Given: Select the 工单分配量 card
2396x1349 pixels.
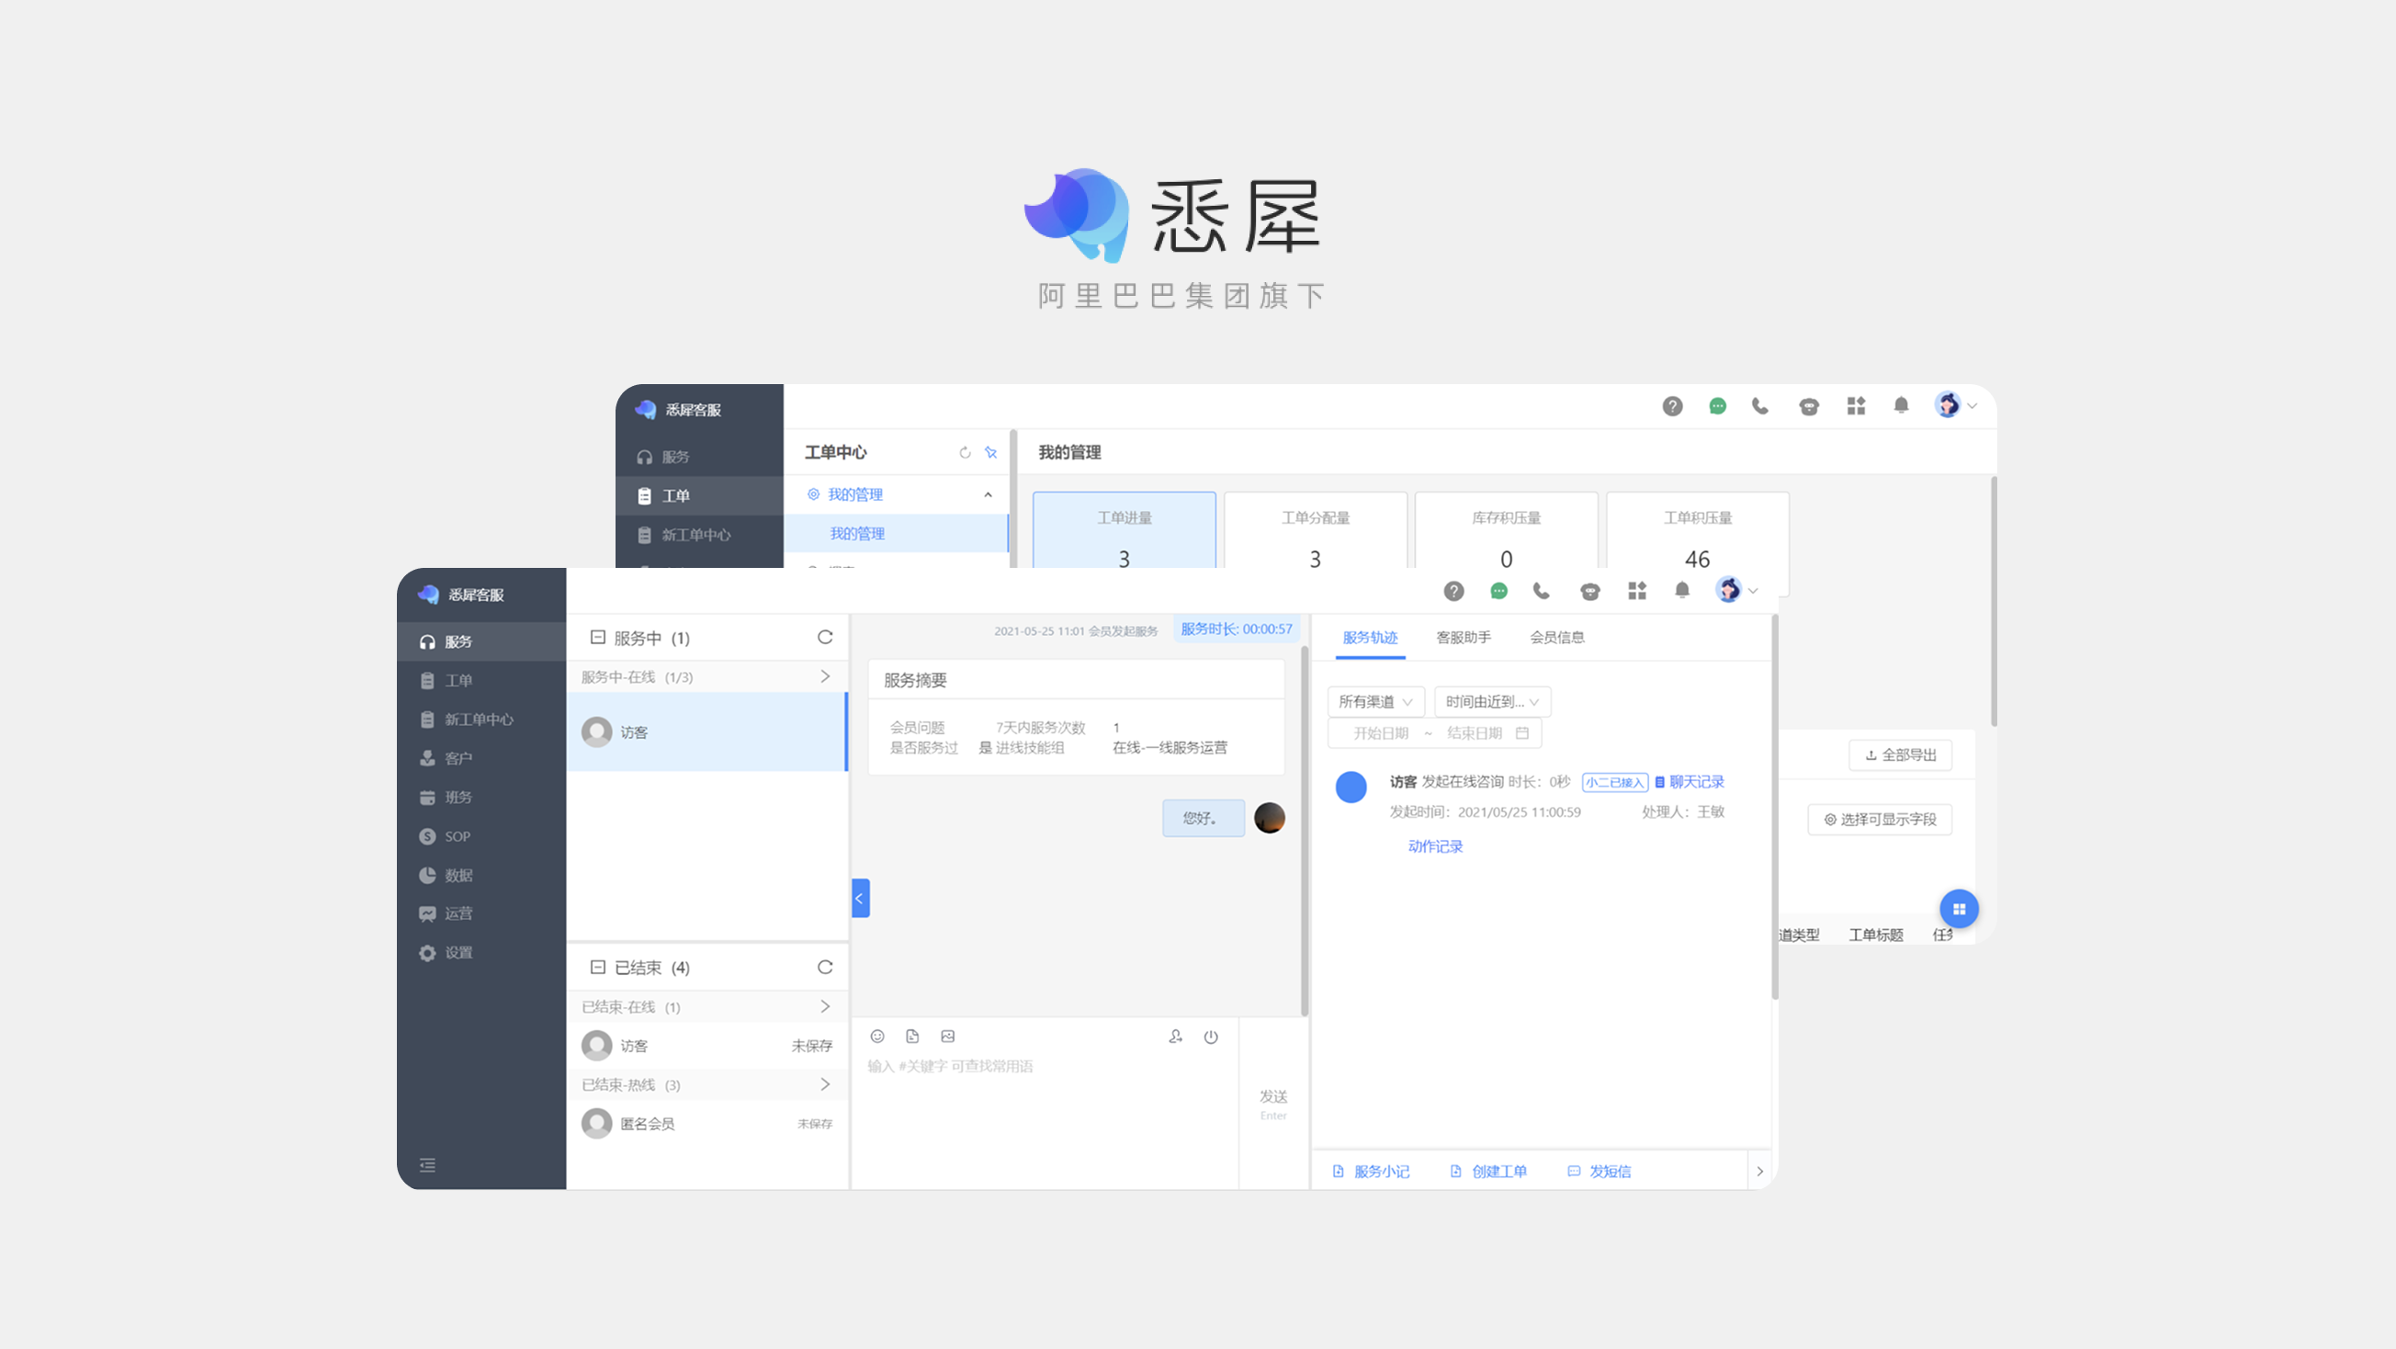Looking at the screenshot, I should [x=1316, y=530].
